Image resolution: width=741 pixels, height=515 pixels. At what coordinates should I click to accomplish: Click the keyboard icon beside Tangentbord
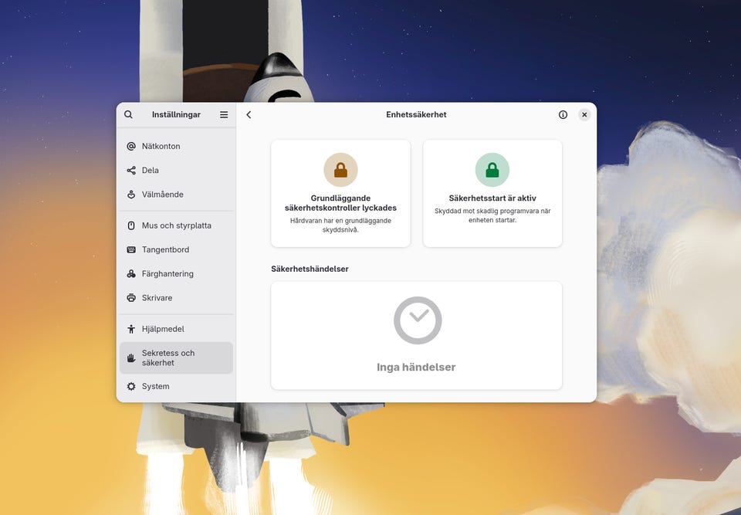(131, 249)
